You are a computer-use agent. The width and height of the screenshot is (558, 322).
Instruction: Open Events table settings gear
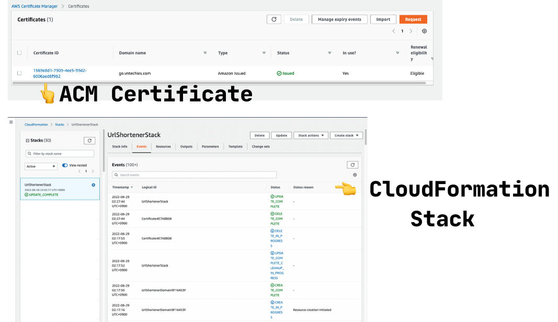click(x=355, y=175)
